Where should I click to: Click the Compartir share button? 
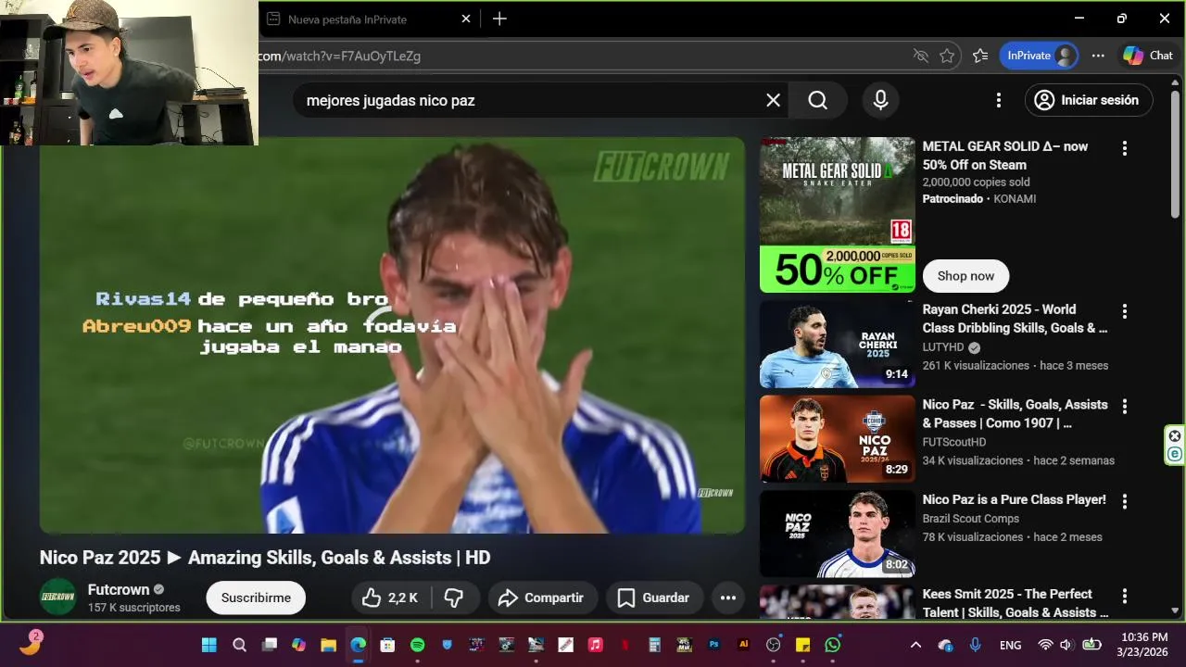[x=541, y=598]
